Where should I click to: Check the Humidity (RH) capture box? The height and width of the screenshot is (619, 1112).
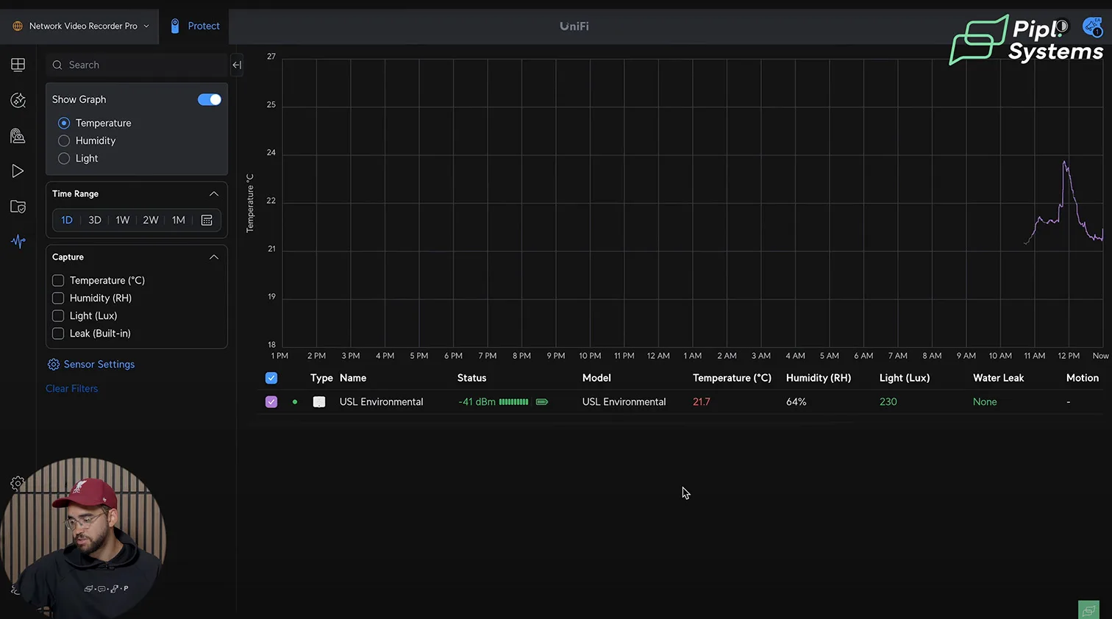(x=58, y=298)
